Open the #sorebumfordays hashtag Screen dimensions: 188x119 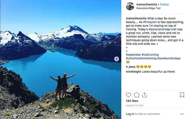[x=169, y=58]
